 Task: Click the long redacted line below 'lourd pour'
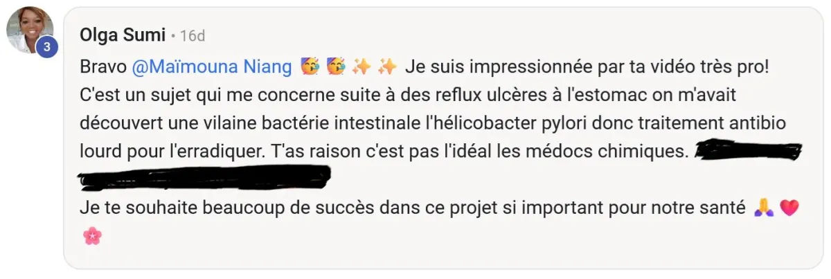[x=204, y=178]
